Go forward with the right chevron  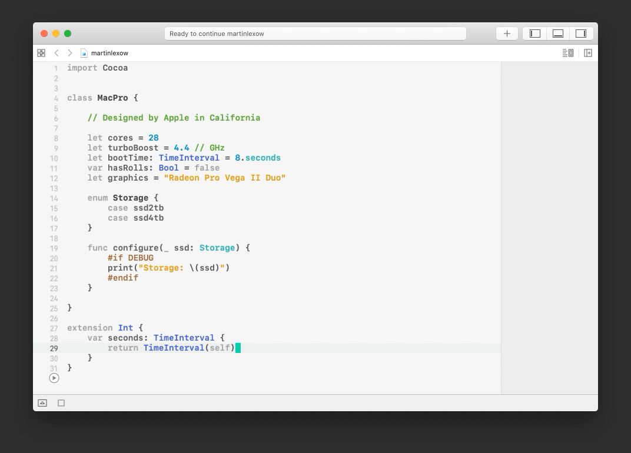click(x=69, y=53)
